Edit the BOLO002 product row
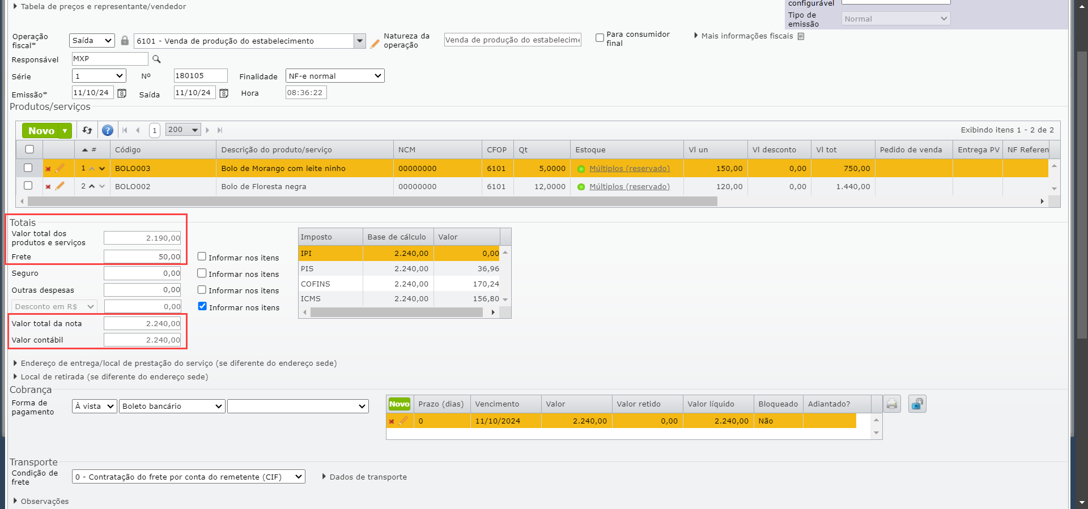Screen dimensions: 1088x509 point(60,186)
